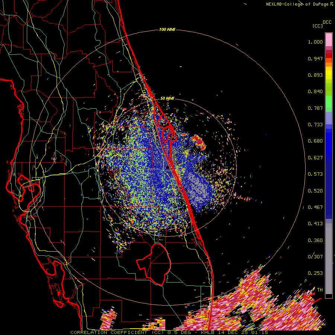Screen dimensions: 335x335
Task: Pick the light pink top color bar segment
Action: tap(329, 39)
